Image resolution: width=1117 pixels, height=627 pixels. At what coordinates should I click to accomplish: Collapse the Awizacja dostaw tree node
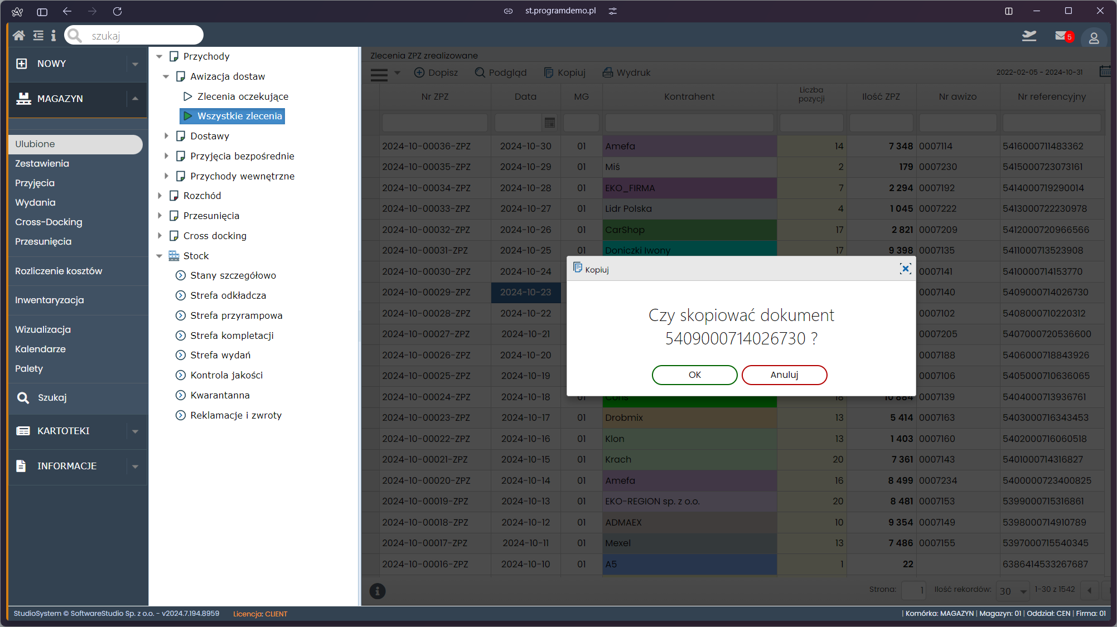166,76
